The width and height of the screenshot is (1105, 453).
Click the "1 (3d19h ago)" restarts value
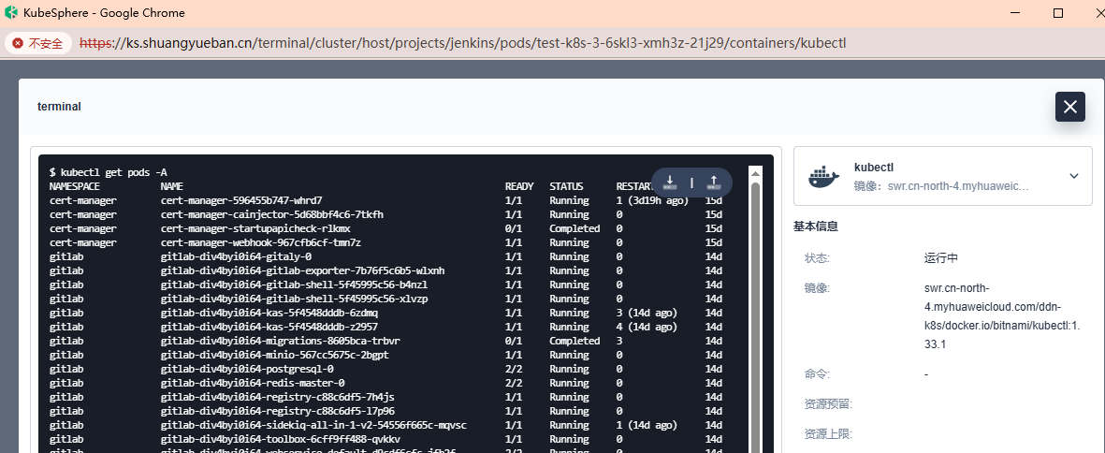(x=652, y=200)
